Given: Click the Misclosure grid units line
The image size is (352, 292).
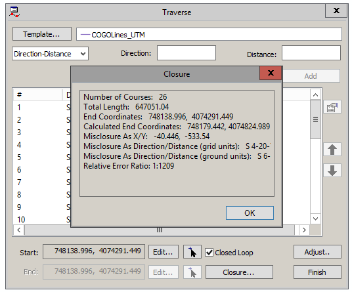Looking at the screenshot, I should click(177, 146).
